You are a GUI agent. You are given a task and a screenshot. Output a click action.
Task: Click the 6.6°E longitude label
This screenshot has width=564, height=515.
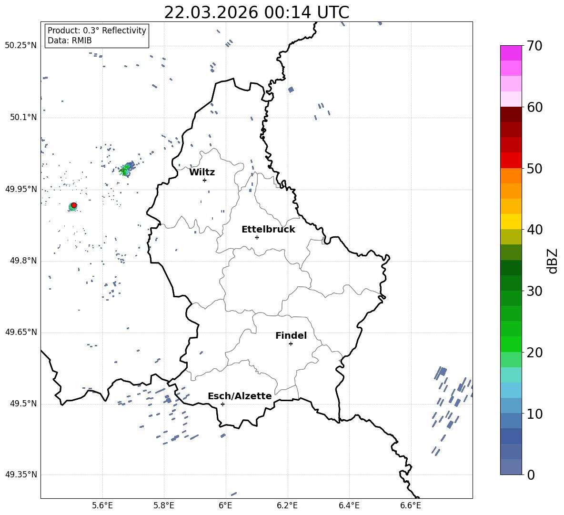coord(411,505)
